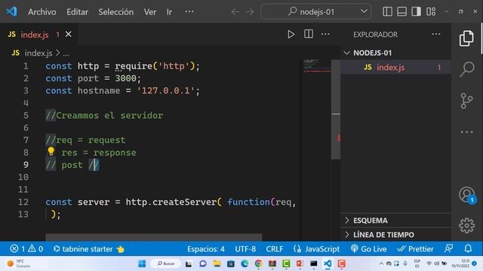Click the minimap code preview
The width and height of the screenshot is (483, 271).
(316, 65)
